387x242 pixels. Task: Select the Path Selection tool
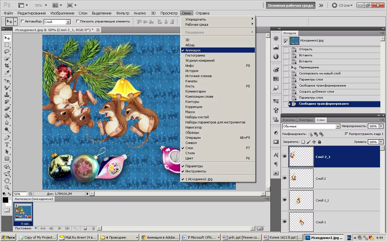pyautogui.click(x=7, y=152)
